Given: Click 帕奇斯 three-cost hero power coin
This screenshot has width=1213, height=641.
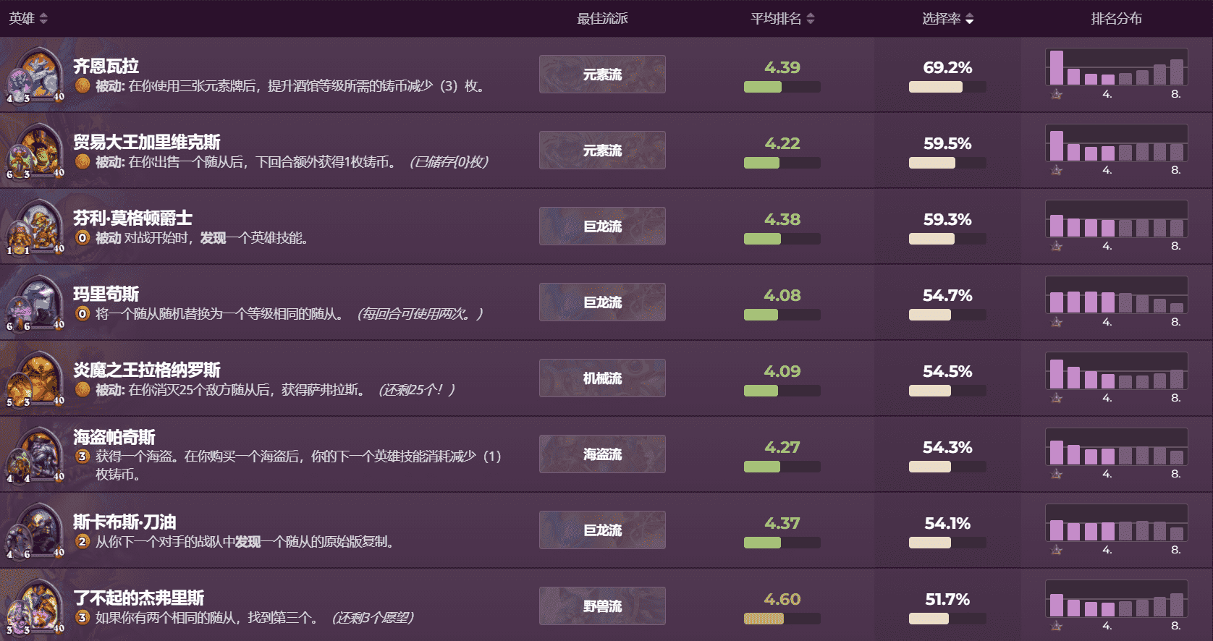Looking at the screenshot, I should pyautogui.click(x=83, y=456).
